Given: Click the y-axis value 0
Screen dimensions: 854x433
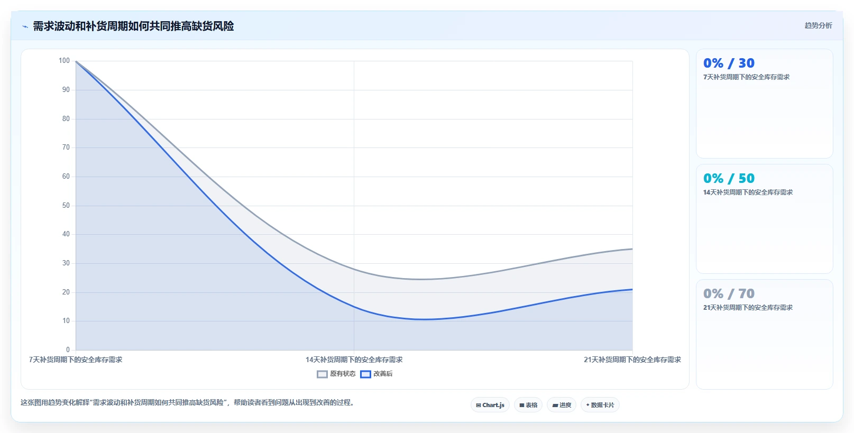Looking at the screenshot, I should (68, 349).
